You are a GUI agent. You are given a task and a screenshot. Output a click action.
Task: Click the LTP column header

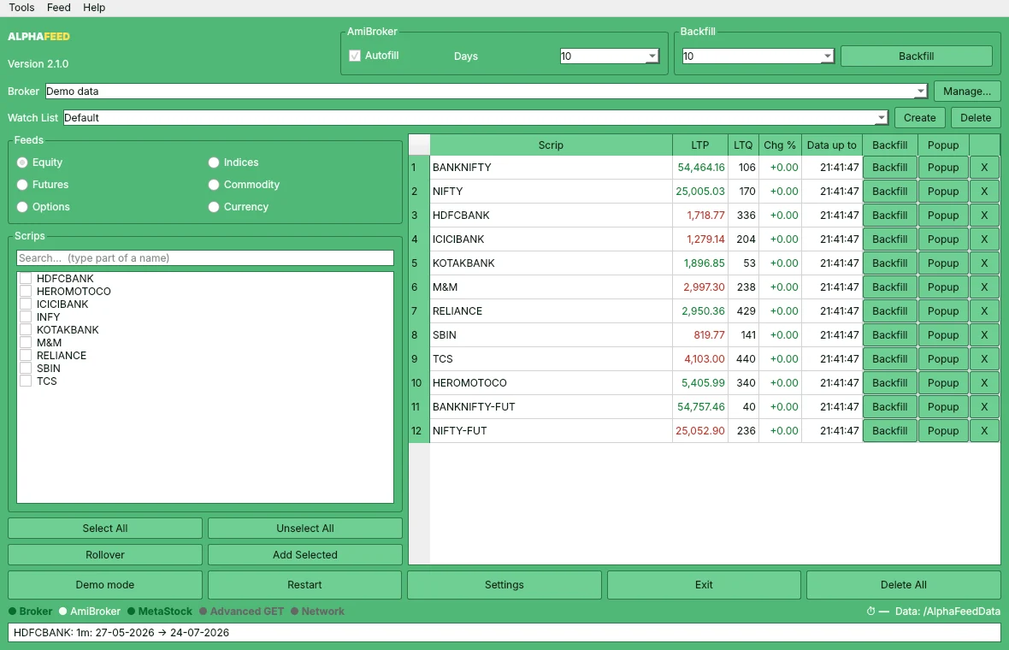[700, 145]
